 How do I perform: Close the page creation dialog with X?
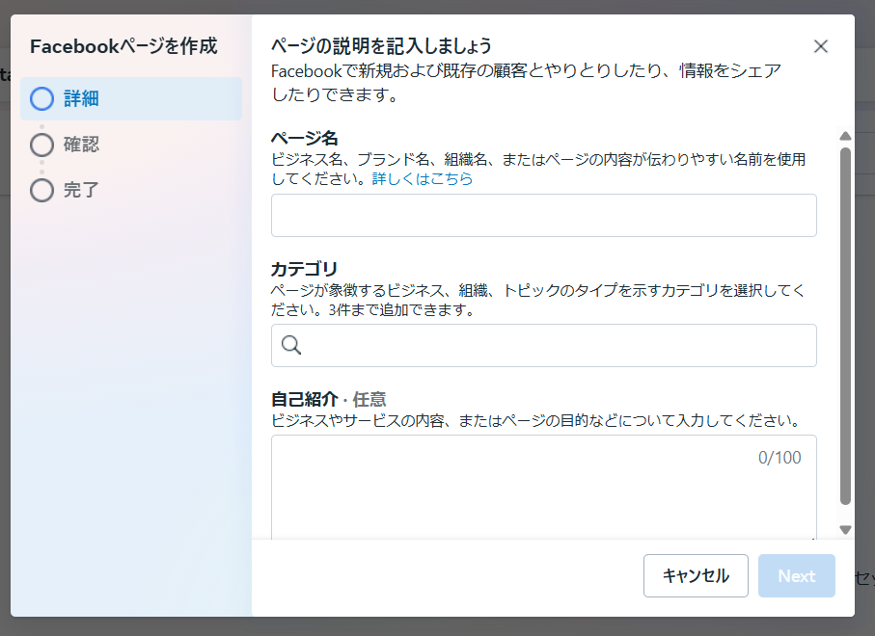820,46
